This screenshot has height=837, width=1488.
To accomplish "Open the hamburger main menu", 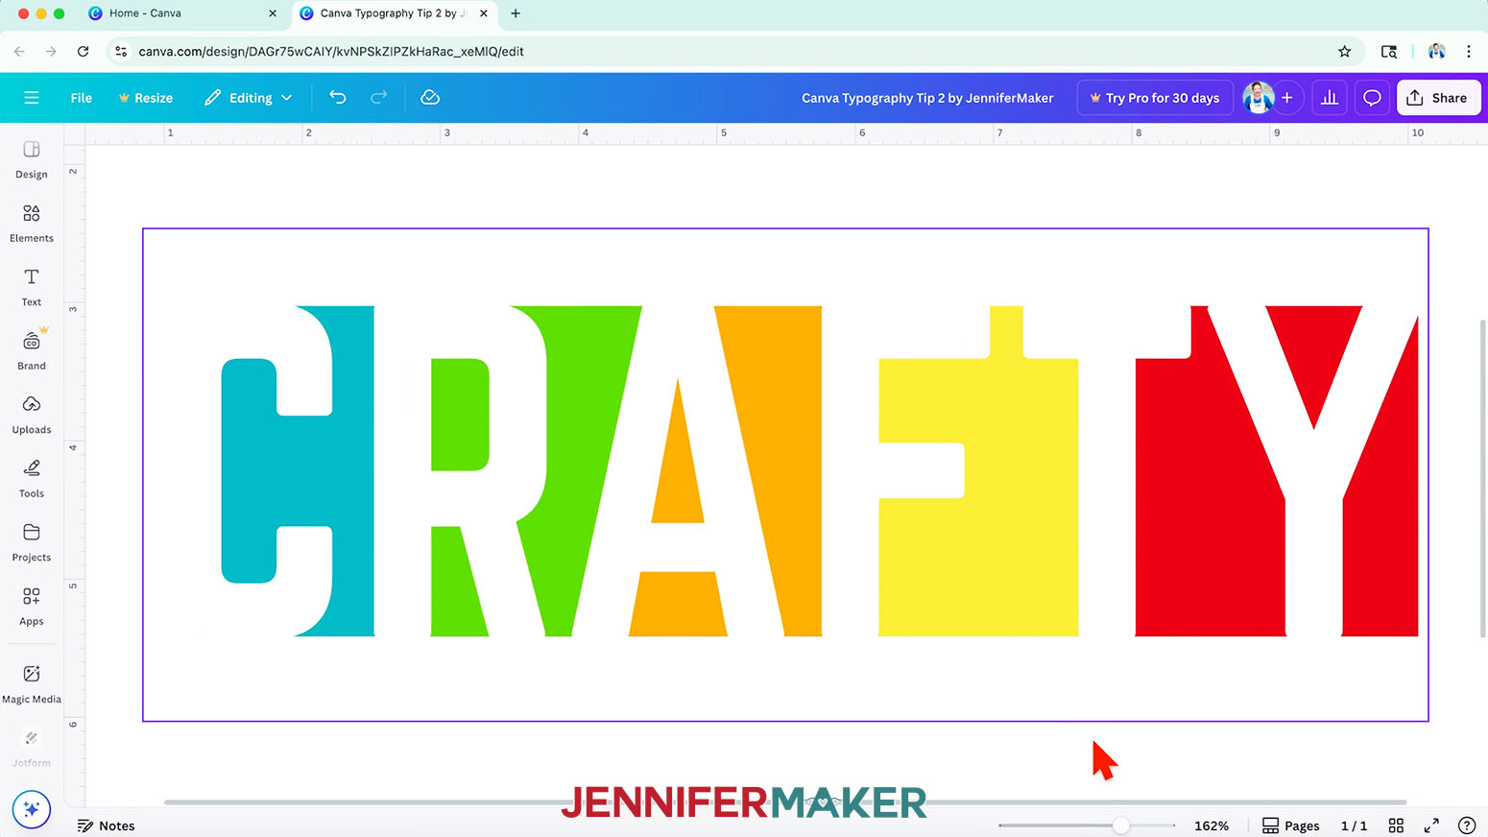I will click(x=32, y=98).
